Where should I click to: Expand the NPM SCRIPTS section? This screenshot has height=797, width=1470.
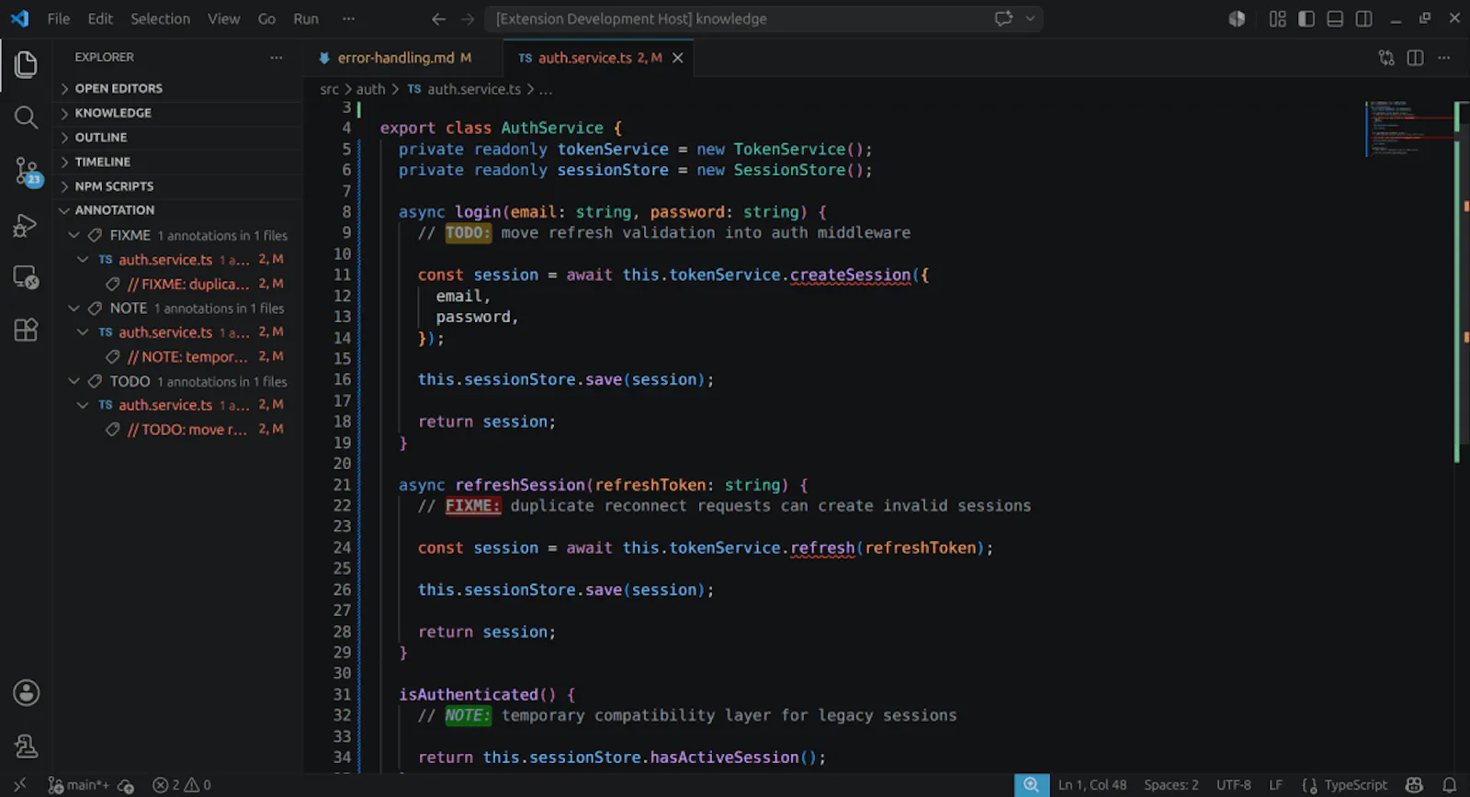pyautogui.click(x=177, y=185)
